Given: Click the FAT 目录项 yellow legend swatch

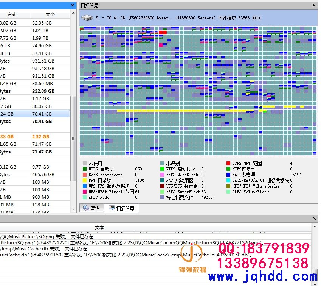Looking at the screenshot, I should [85, 180].
